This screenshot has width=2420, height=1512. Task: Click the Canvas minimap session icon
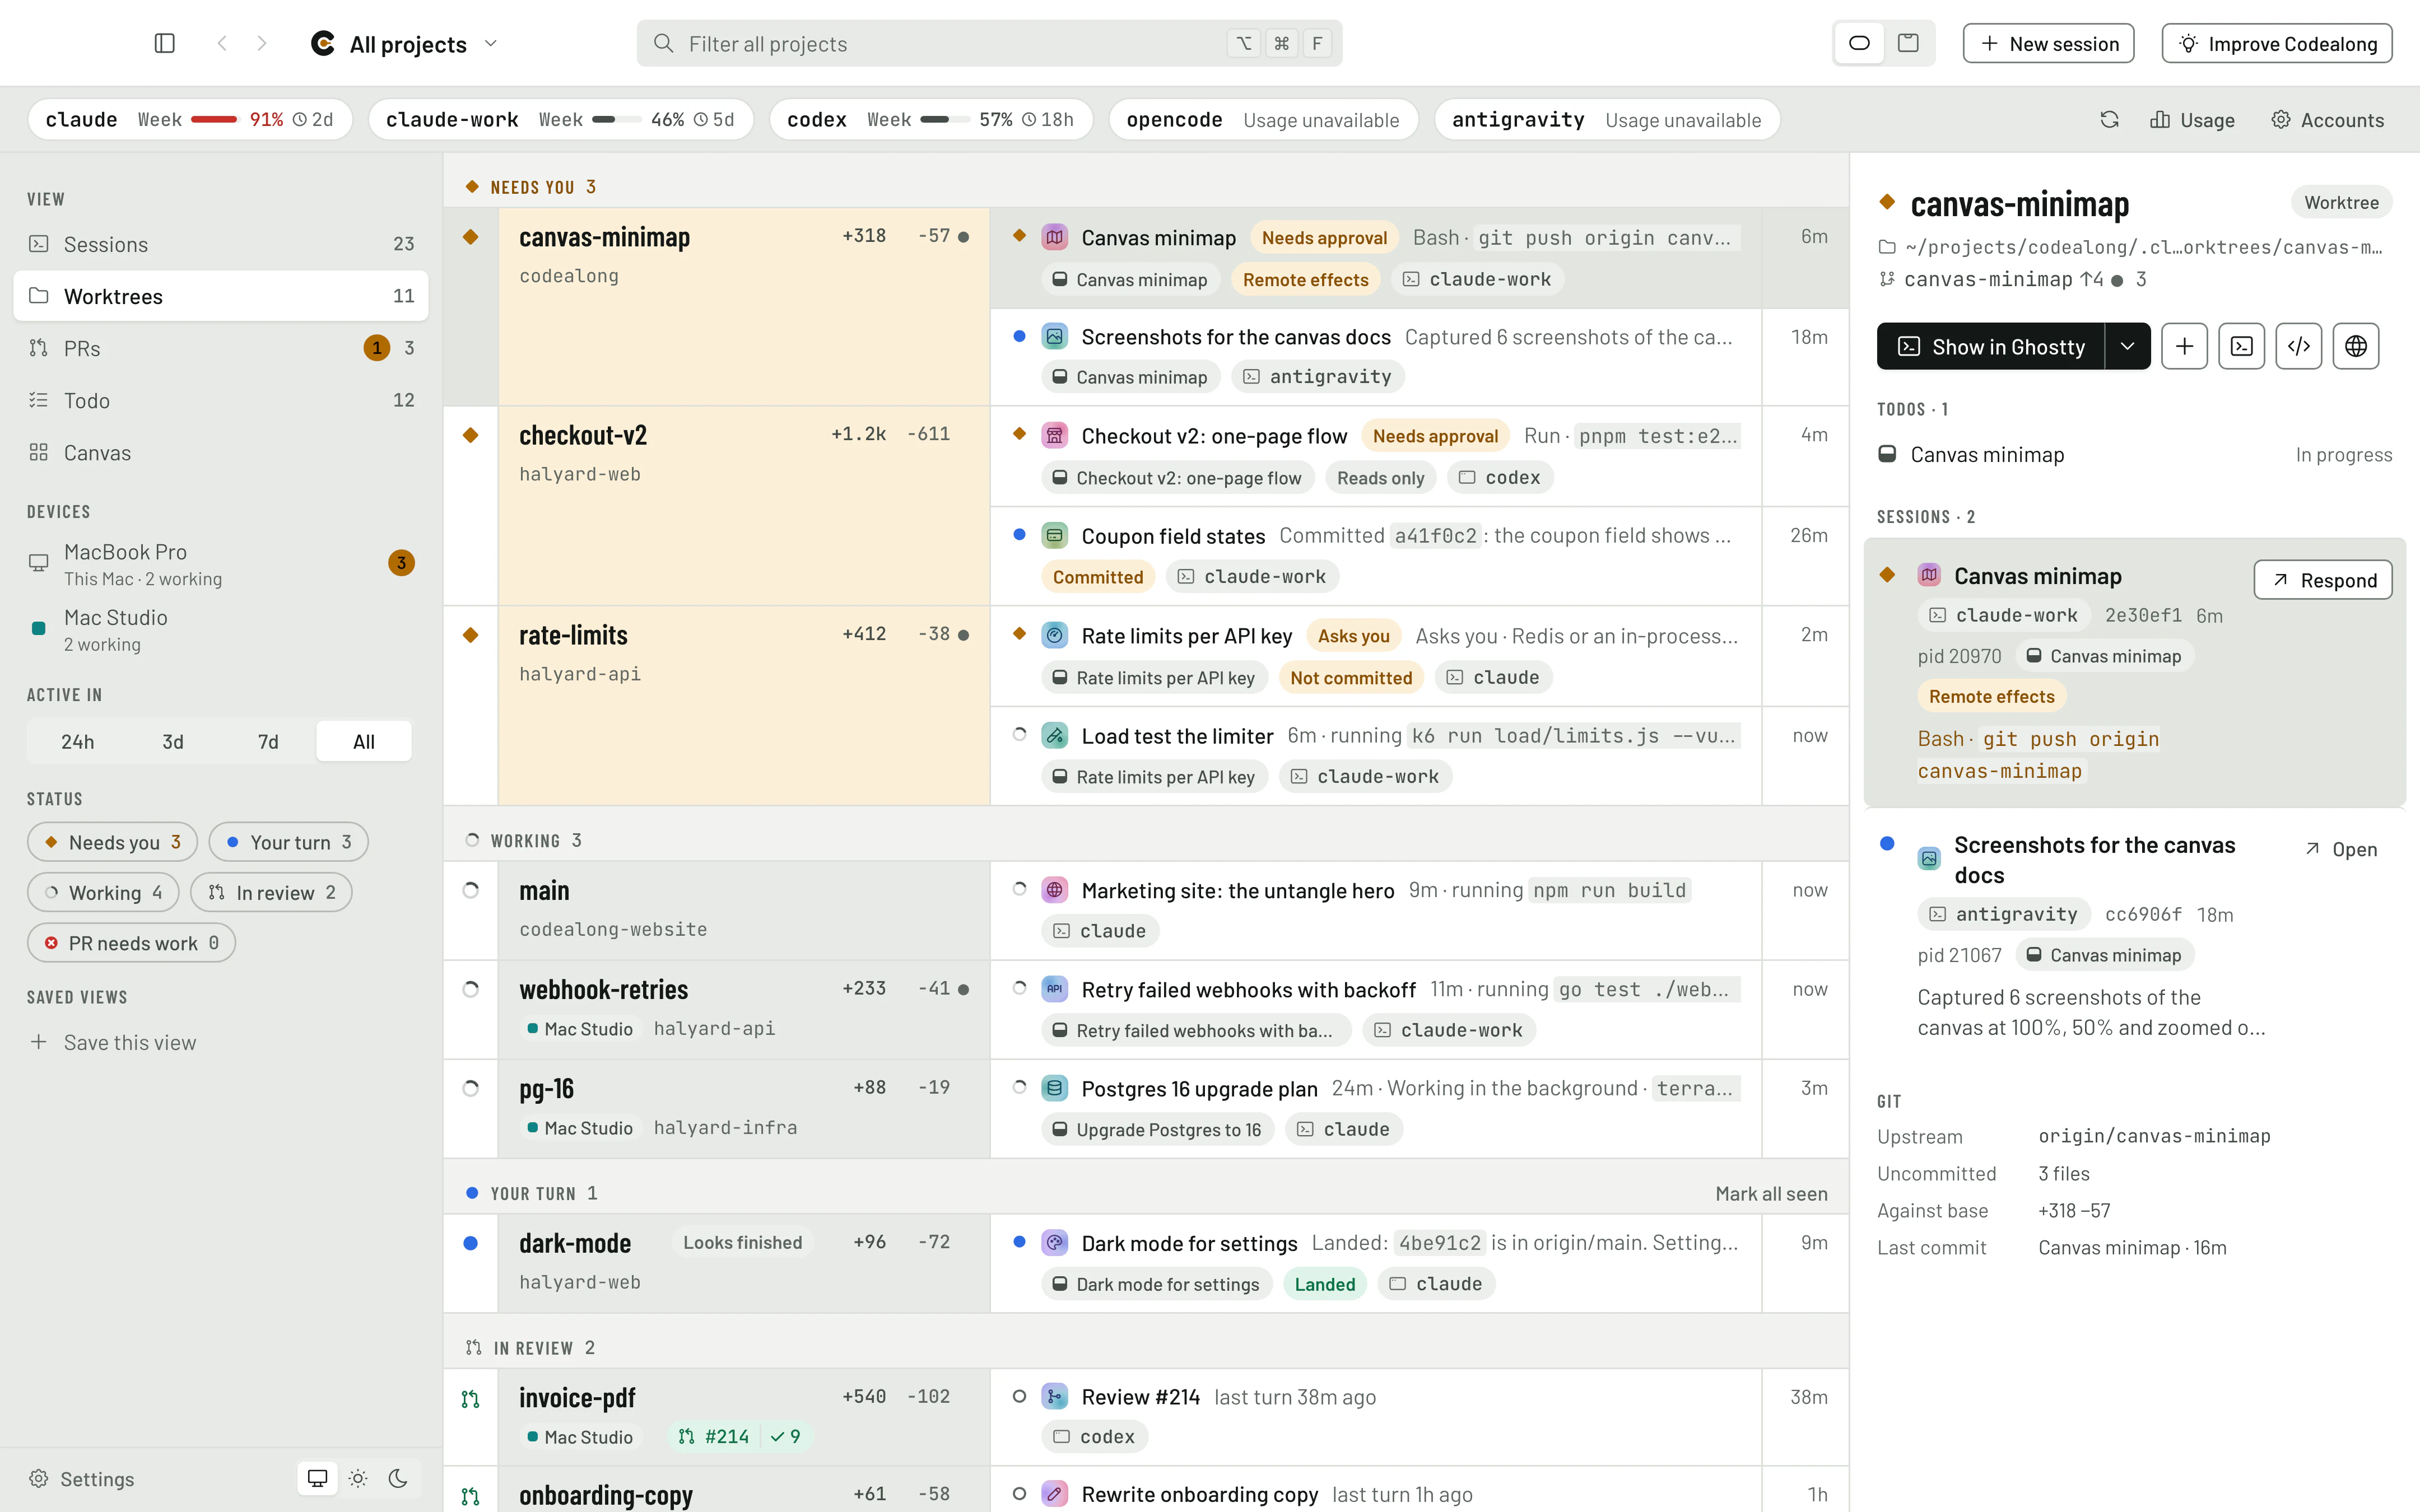(1054, 237)
